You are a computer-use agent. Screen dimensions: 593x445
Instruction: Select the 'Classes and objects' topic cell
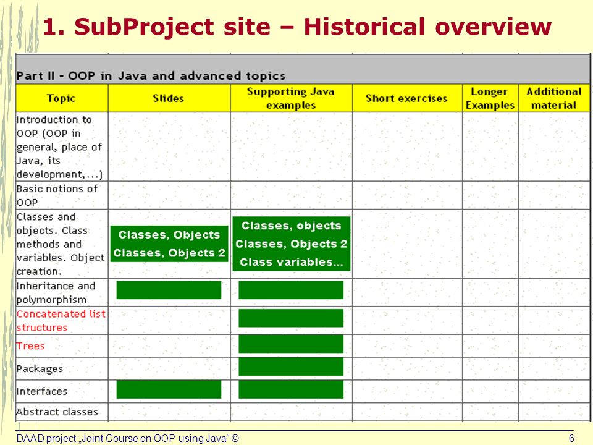[62, 244]
